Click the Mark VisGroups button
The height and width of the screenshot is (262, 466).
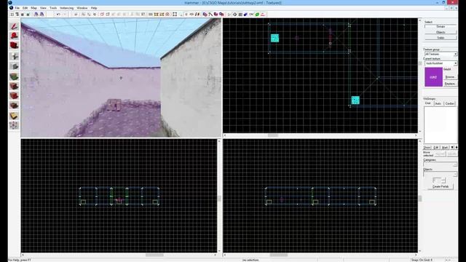[x=445, y=147]
